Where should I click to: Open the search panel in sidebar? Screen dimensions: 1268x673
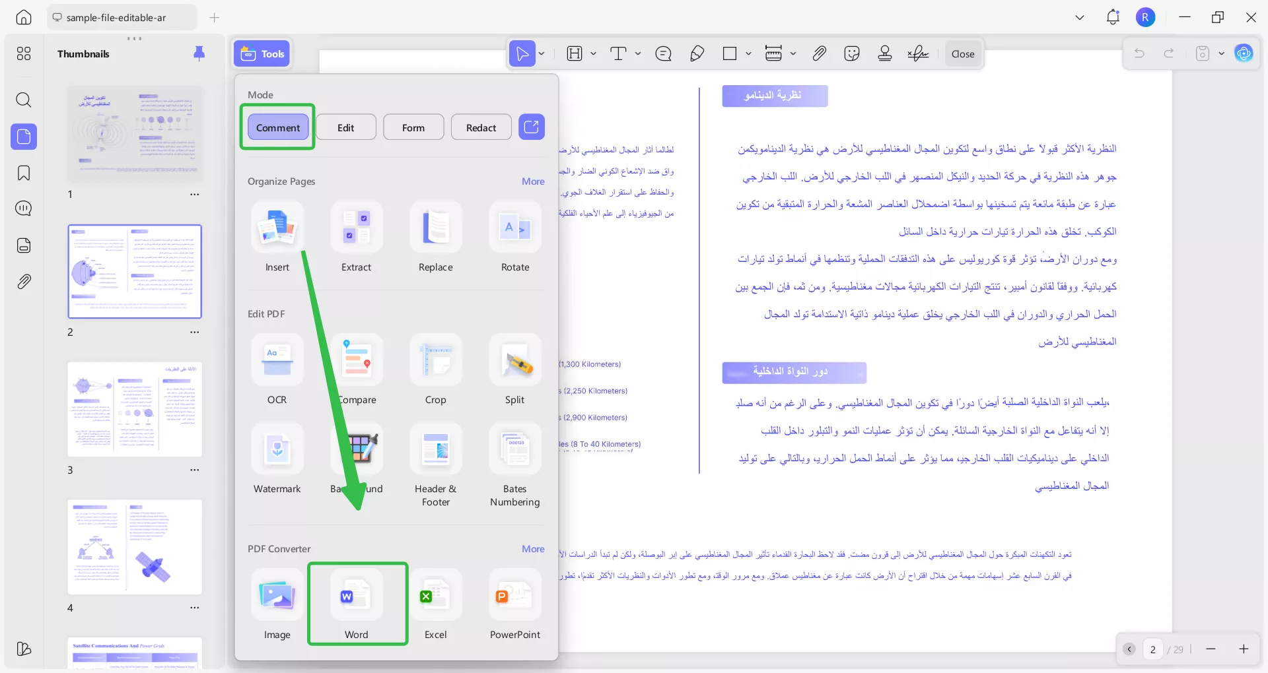click(x=24, y=100)
